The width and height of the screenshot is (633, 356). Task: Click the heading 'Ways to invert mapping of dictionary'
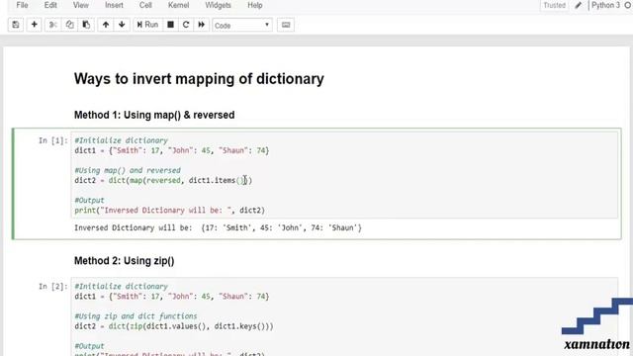(199, 79)
